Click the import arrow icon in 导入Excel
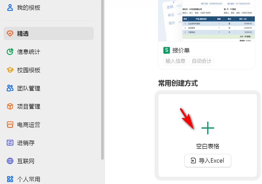This screenshot has width=262, height=184. 193,161
